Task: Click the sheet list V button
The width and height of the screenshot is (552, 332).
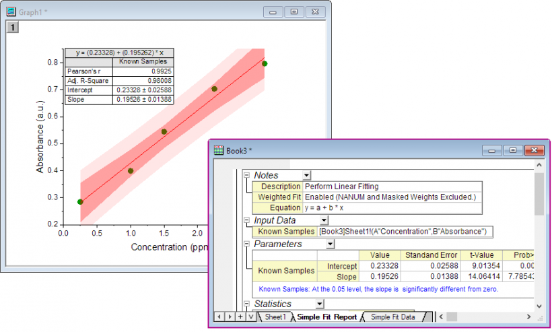Action: click(250, 317)
